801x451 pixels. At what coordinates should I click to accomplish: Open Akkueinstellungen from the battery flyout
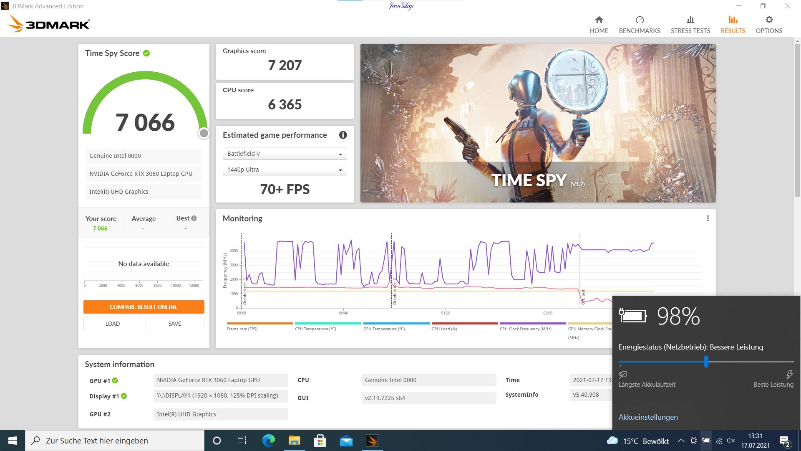click(648, 417)
